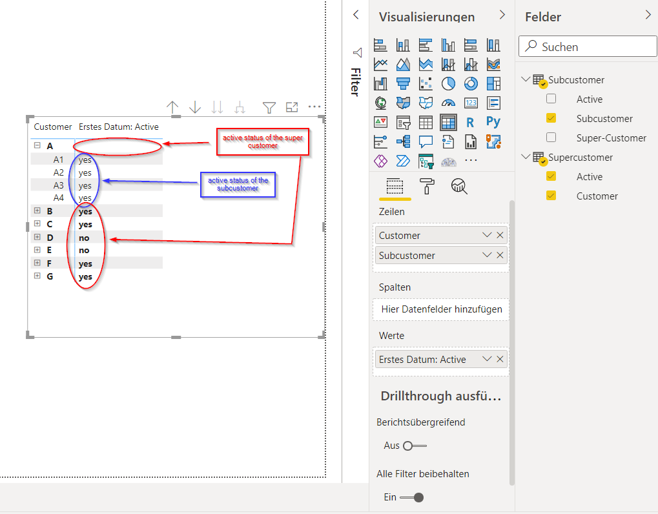Check Super-Customer field checkbox

(x=551, y=137)
